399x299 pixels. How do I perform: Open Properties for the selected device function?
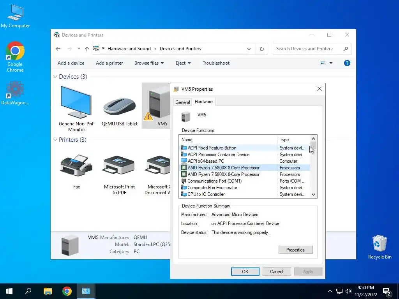point(295,250)
